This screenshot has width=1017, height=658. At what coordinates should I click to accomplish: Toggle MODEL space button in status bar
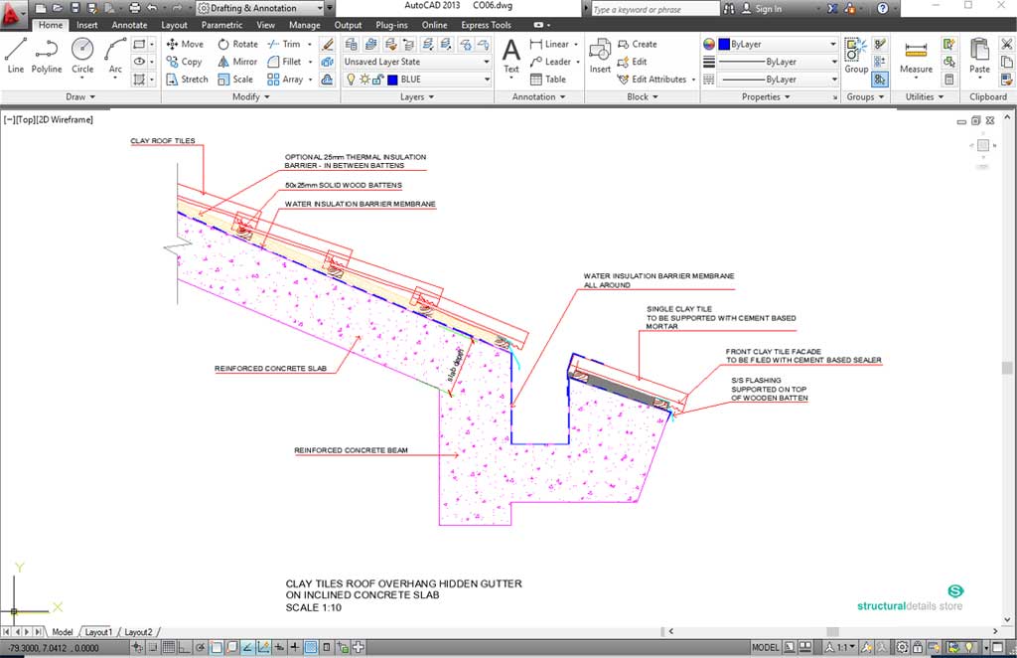pos(766,647)
